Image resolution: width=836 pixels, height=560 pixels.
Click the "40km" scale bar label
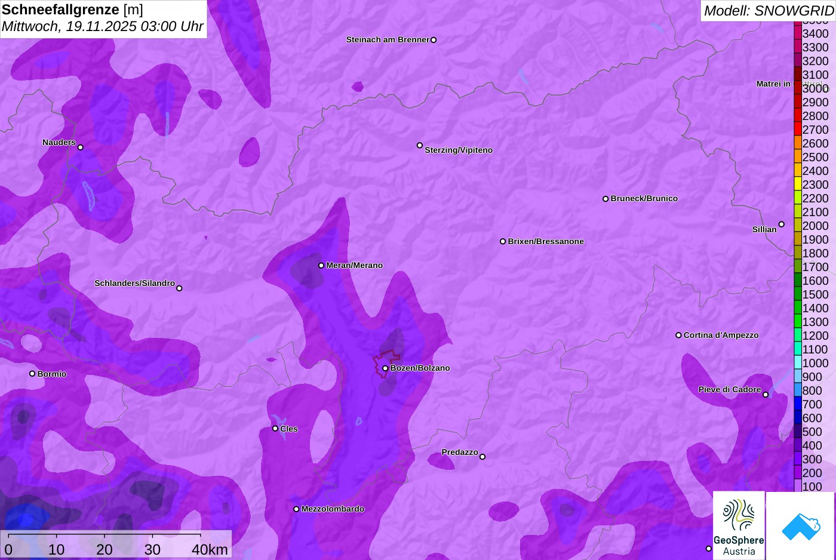pos(210,549)
